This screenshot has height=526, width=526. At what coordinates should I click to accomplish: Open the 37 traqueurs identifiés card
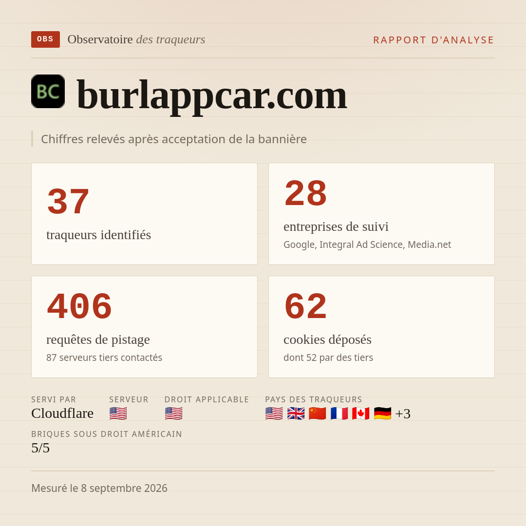(144, 214)
